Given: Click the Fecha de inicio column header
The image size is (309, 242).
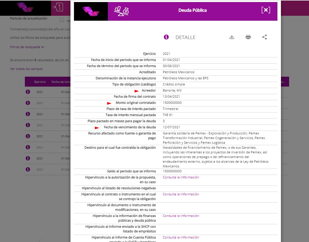Looking at the screenshot, I should coord(61,82).
